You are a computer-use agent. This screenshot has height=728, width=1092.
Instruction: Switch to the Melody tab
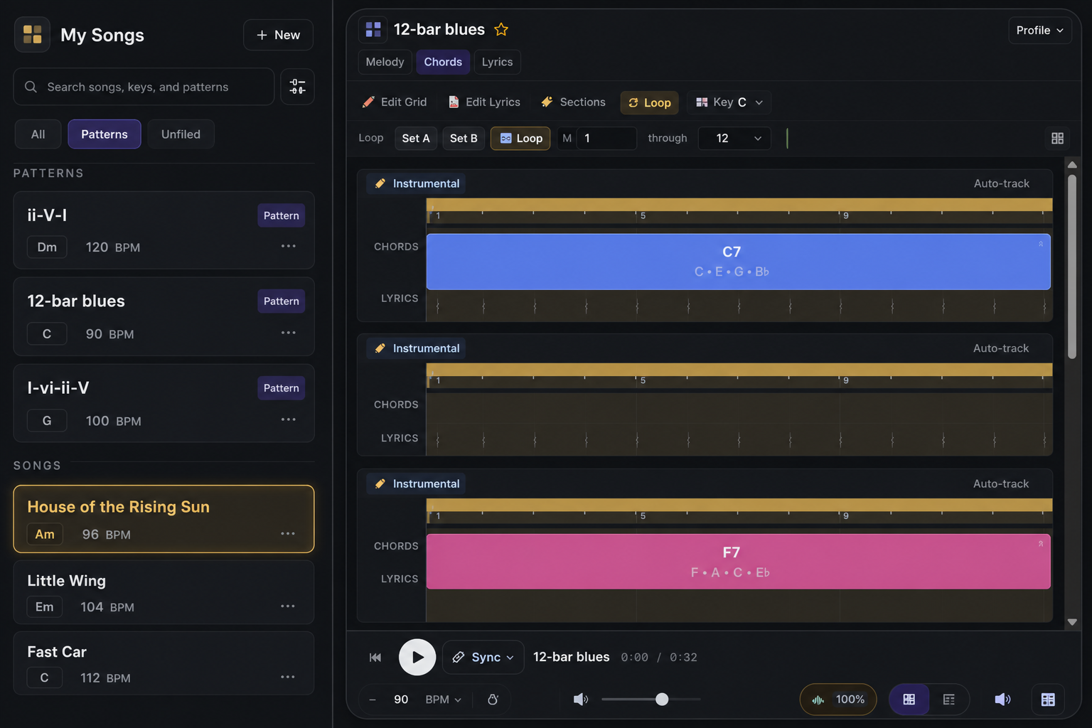385,62
